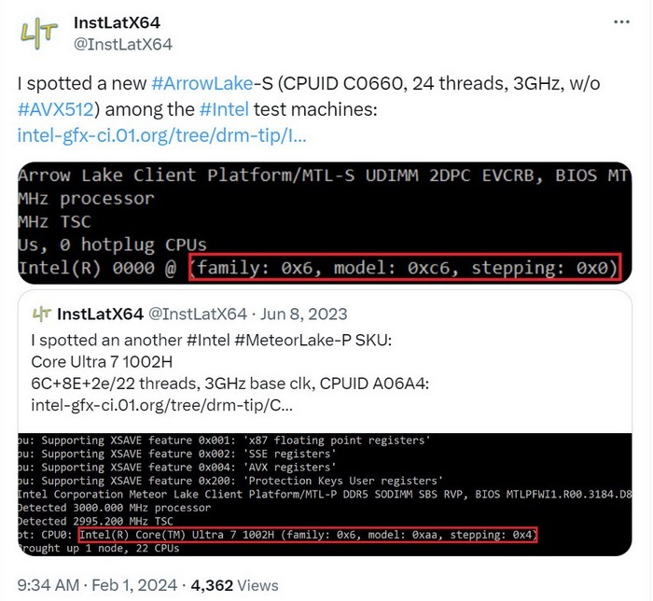Click the quoted tweet's @InstLatX64 handle
653x601 pixels.
coord(198,314)
